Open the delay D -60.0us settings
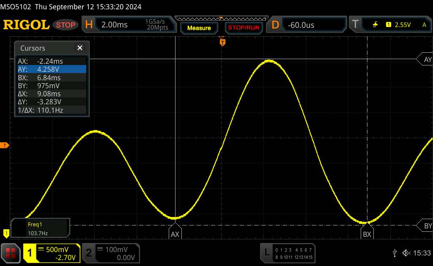 (x=308, y=25)
